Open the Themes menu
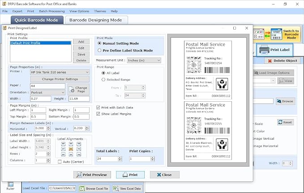 (100, 11)
